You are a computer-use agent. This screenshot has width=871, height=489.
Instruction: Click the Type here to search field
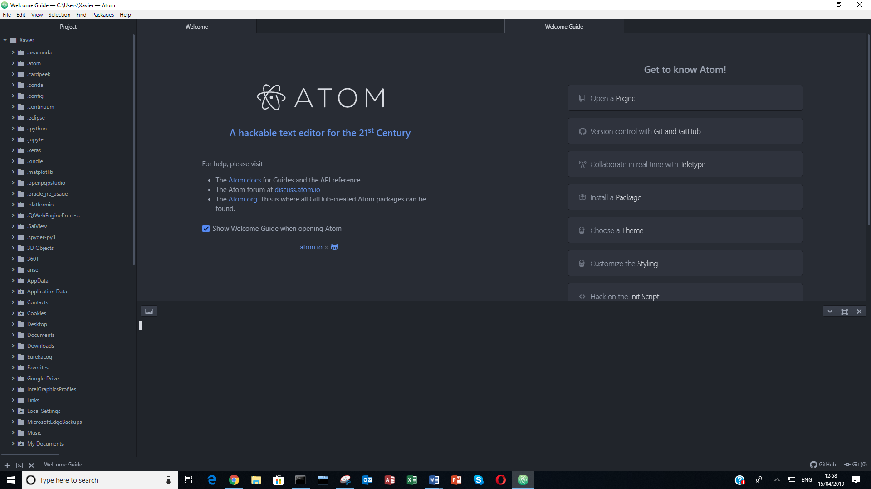coord(91,480)
